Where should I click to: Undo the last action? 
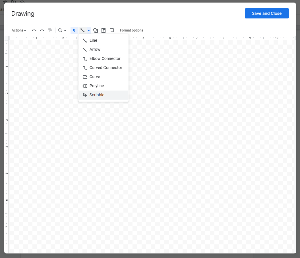point(34,30)
